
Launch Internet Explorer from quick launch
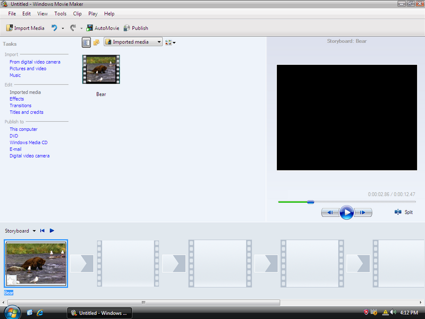point(40,313)
